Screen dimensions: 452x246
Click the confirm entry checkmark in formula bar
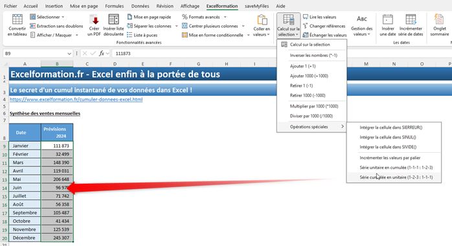93,53
